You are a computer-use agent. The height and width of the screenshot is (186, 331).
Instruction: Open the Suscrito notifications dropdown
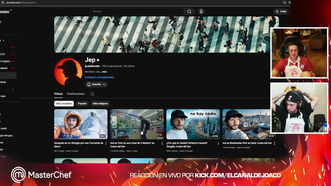96,84
